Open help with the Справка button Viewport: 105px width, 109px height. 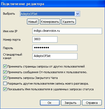pyautogui.click(x=92, y=103)
